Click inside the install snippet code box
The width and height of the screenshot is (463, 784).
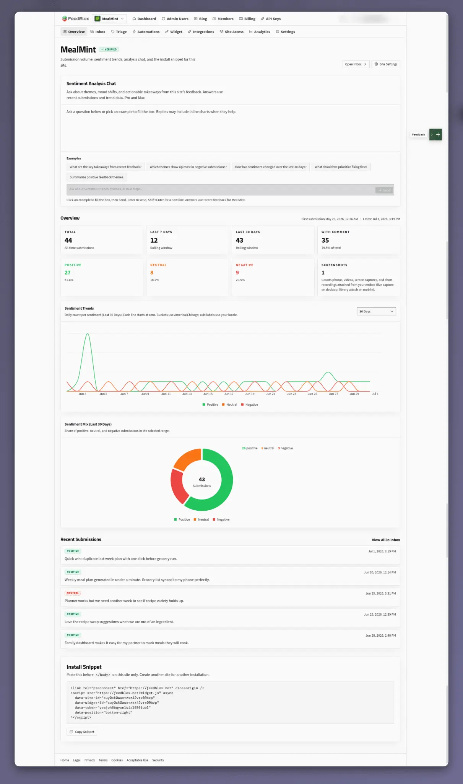click(230, 702)
